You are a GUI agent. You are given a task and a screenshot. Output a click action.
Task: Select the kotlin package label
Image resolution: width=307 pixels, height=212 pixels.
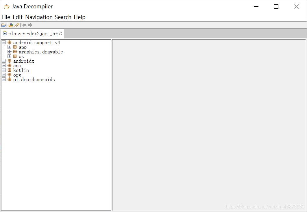tap(21, 70)
